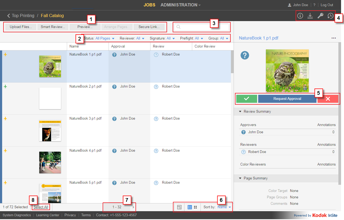Select the NatureBook 3.p1.pdf fox thumbnail
The height and width of the screenshot is (220, 344).
coord(50,131)
